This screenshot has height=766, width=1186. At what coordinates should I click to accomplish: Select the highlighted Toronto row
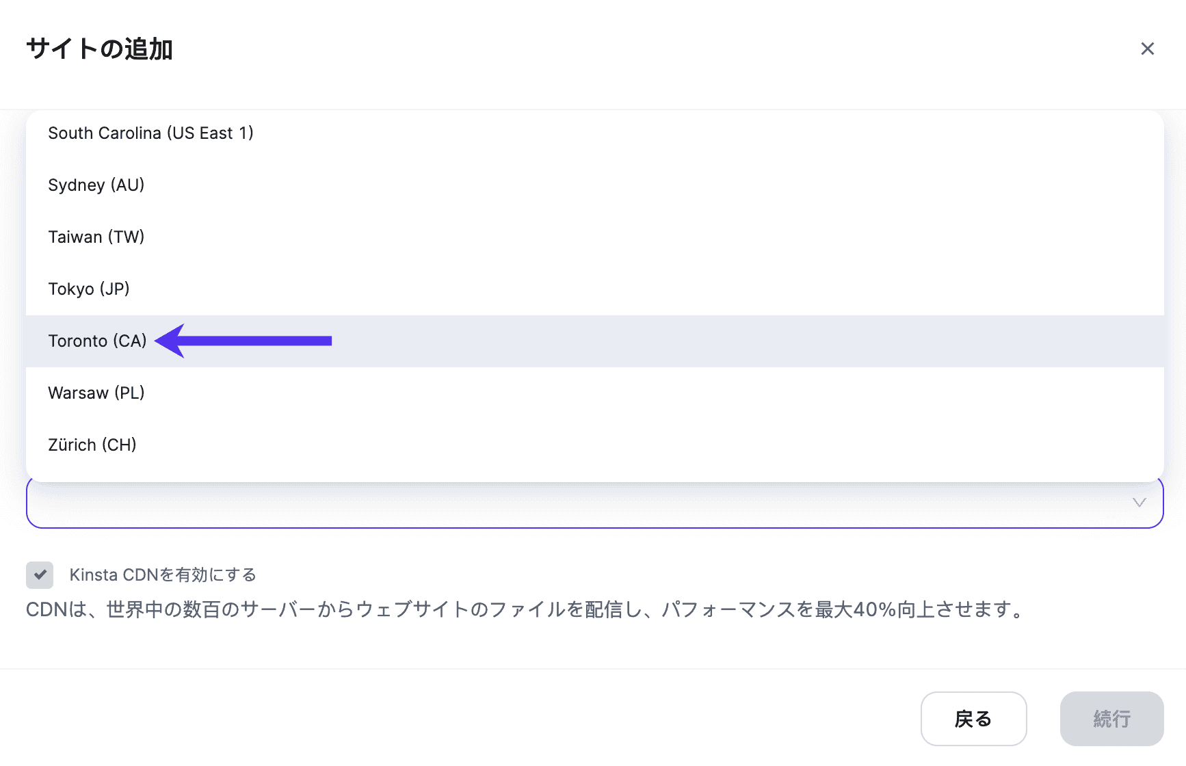click(96, 341)
